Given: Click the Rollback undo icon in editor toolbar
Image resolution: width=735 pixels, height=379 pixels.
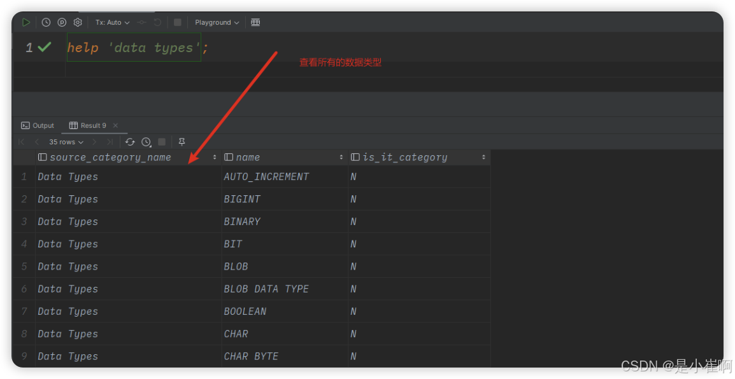Looking at the screenshot, I should tap(157, 22).
